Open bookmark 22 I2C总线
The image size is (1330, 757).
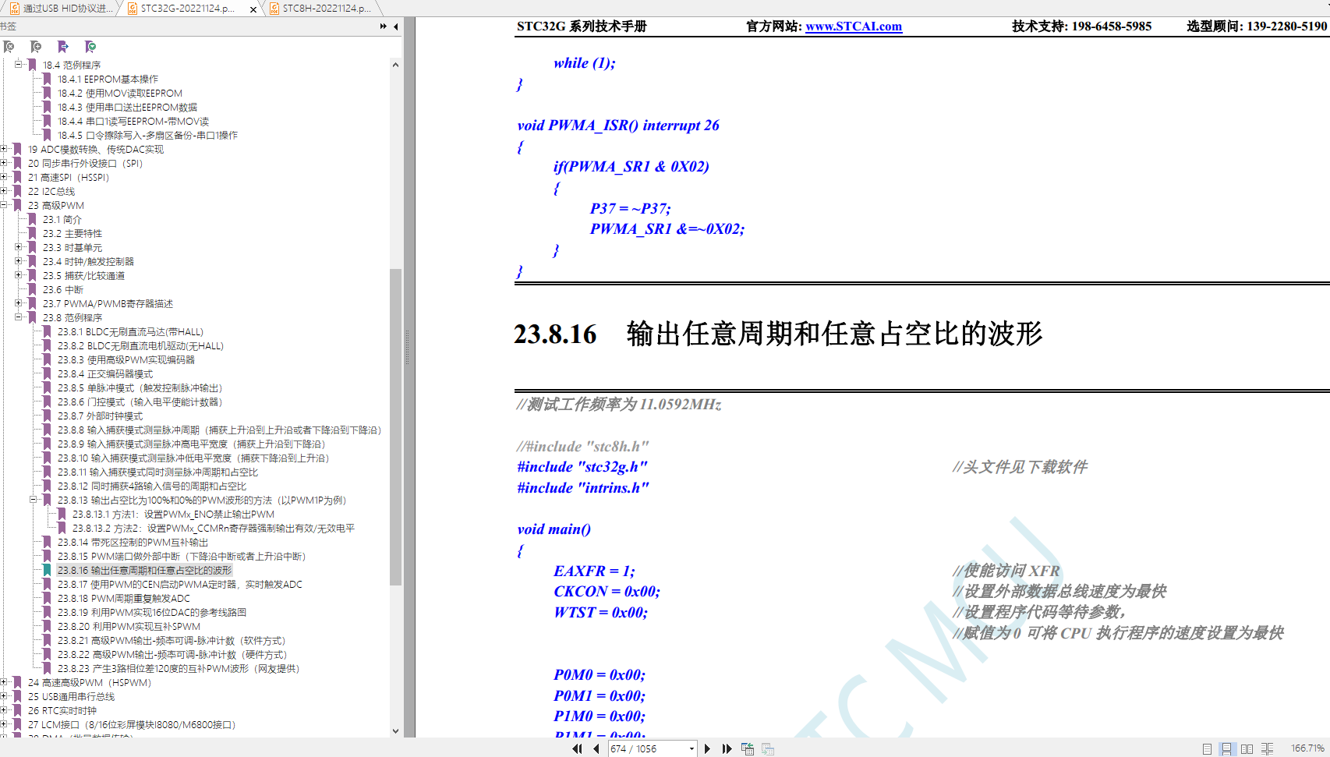click(51, 192)
